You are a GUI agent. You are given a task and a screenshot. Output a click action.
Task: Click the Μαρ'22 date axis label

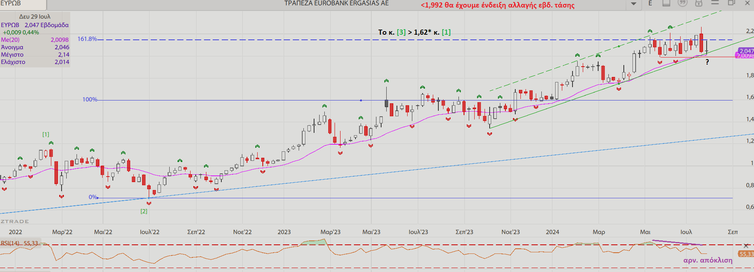click(62, 232)
